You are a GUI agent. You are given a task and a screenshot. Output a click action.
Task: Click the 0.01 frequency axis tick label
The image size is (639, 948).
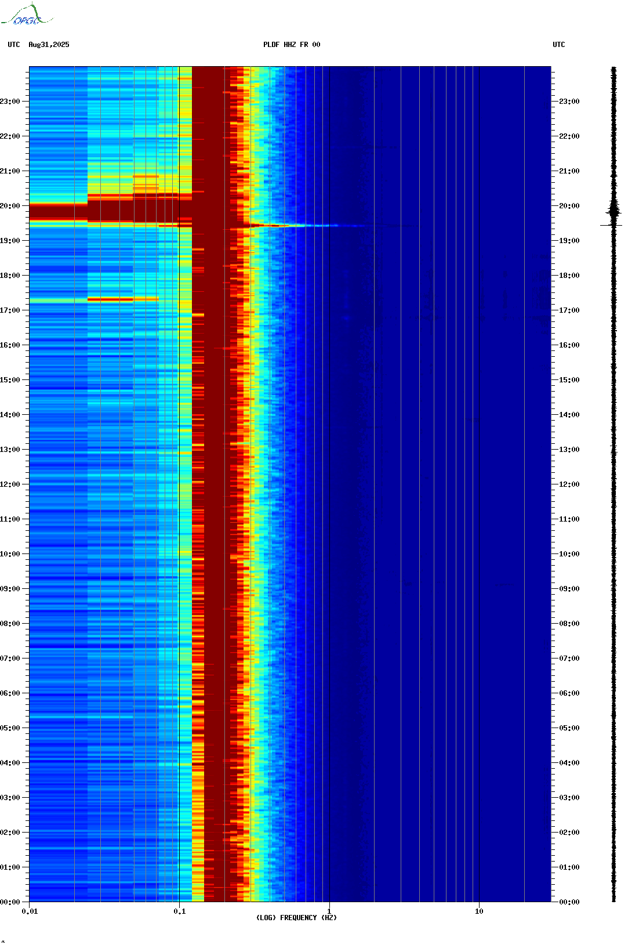tap(30, 911)
